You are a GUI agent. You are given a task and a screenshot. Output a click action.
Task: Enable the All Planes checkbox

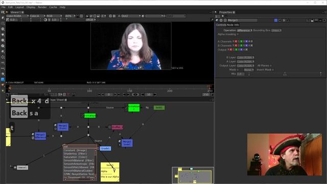click(x=271, y=65)
